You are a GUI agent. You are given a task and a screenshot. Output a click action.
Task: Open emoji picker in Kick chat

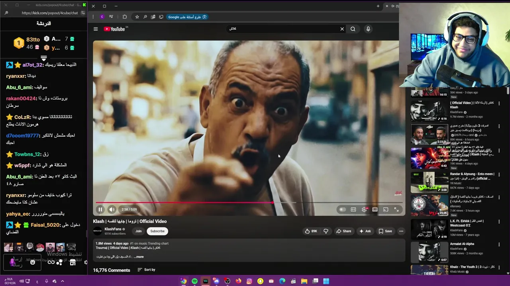[33, 262]
